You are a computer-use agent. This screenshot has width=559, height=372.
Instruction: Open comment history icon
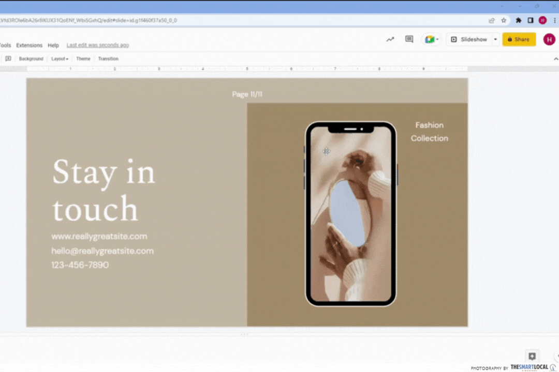(x=409, y=39)
